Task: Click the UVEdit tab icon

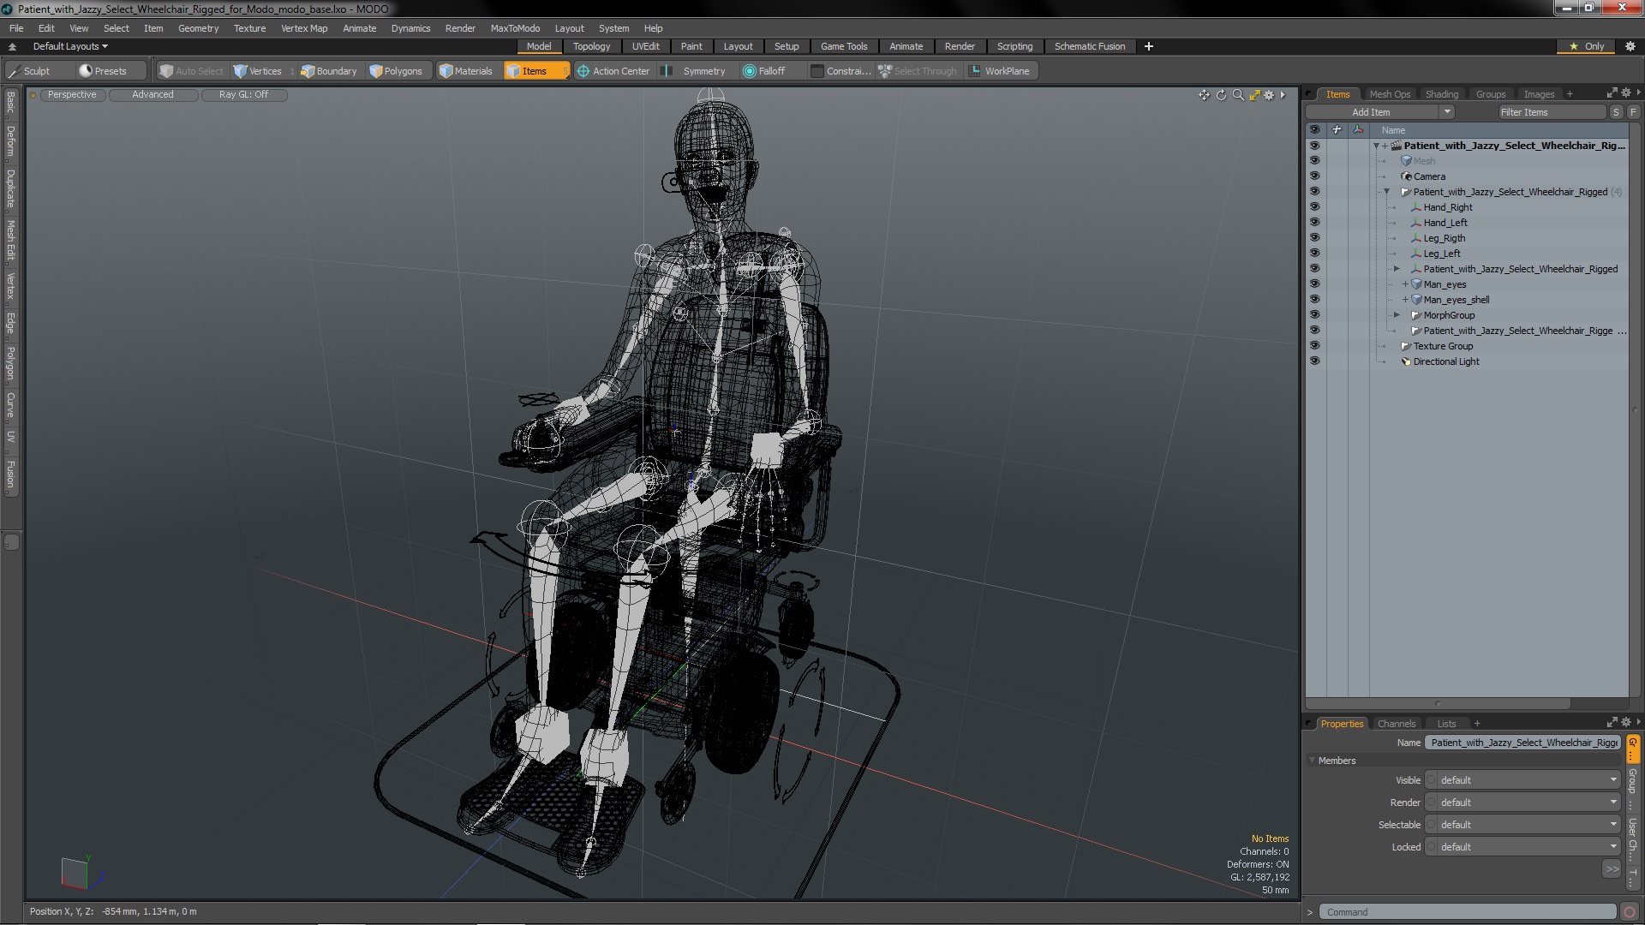Action: click(646, 46)
